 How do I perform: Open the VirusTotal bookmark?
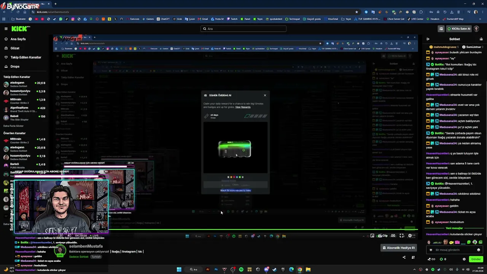point(331,19)
